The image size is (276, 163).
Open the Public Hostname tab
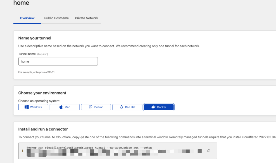[56, 18]
